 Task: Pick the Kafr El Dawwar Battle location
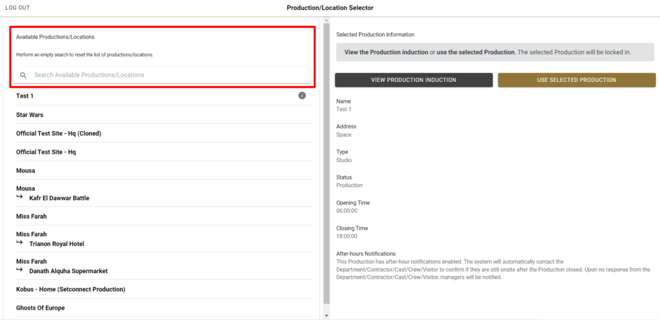click(x=164, y=194)
